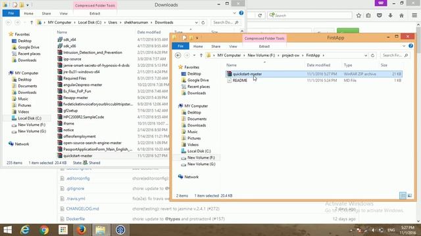Go up one folder in Downloads window

(32, 22)
